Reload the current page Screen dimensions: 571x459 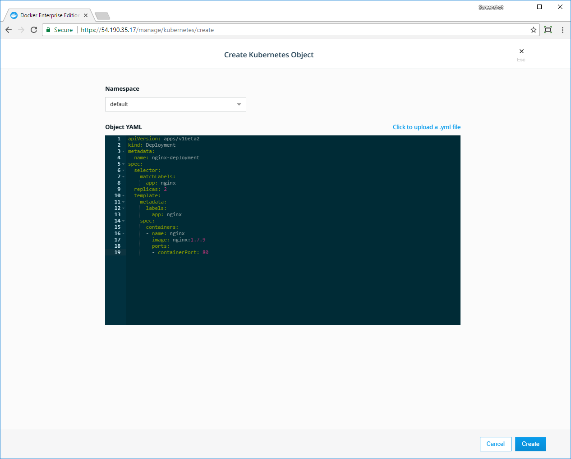click(x=34, y=30)
